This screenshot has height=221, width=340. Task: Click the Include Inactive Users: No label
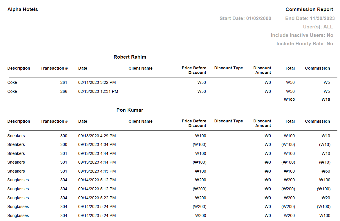coord(302,35)
